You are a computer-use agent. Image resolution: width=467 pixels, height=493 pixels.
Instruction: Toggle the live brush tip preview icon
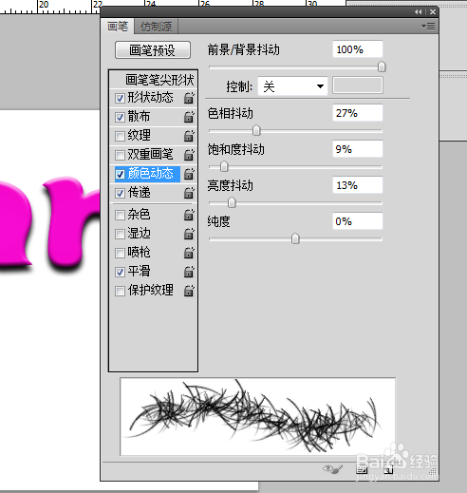(332, 469)
